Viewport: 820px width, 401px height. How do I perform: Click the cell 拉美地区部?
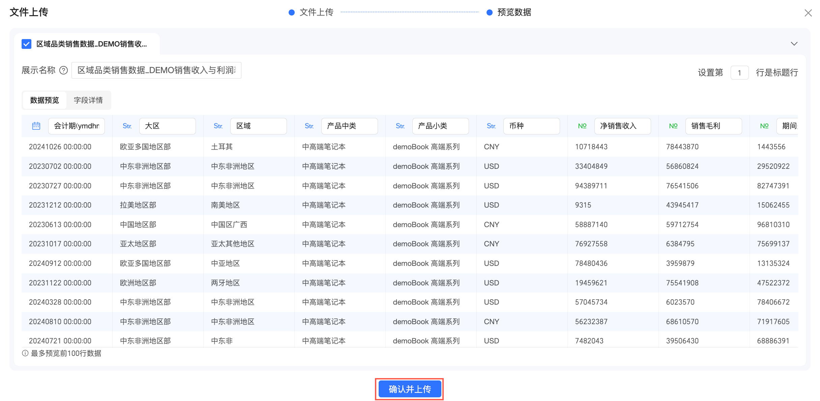[138, 205]
